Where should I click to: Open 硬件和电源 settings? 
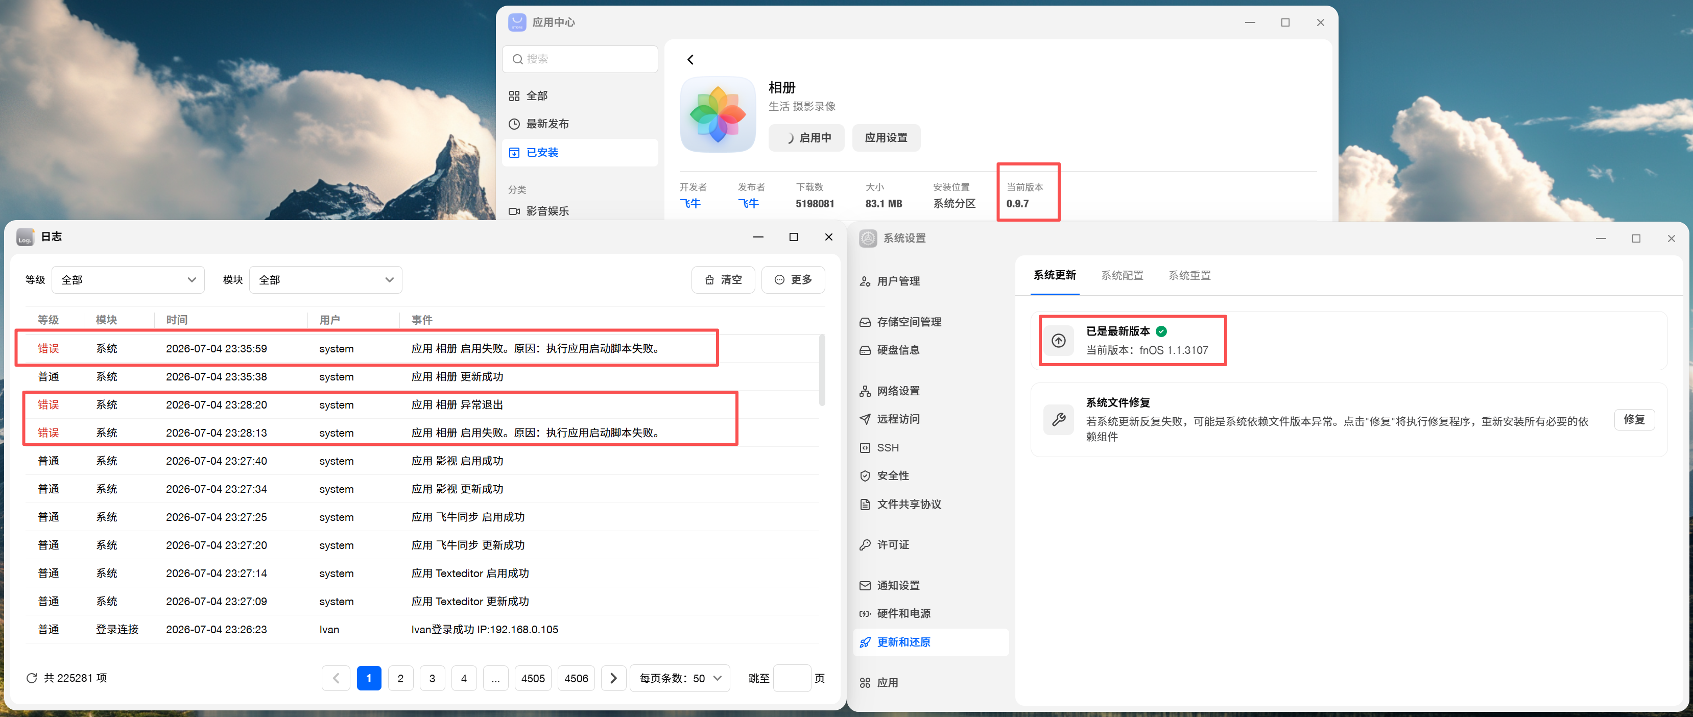[x=931, y=614]
